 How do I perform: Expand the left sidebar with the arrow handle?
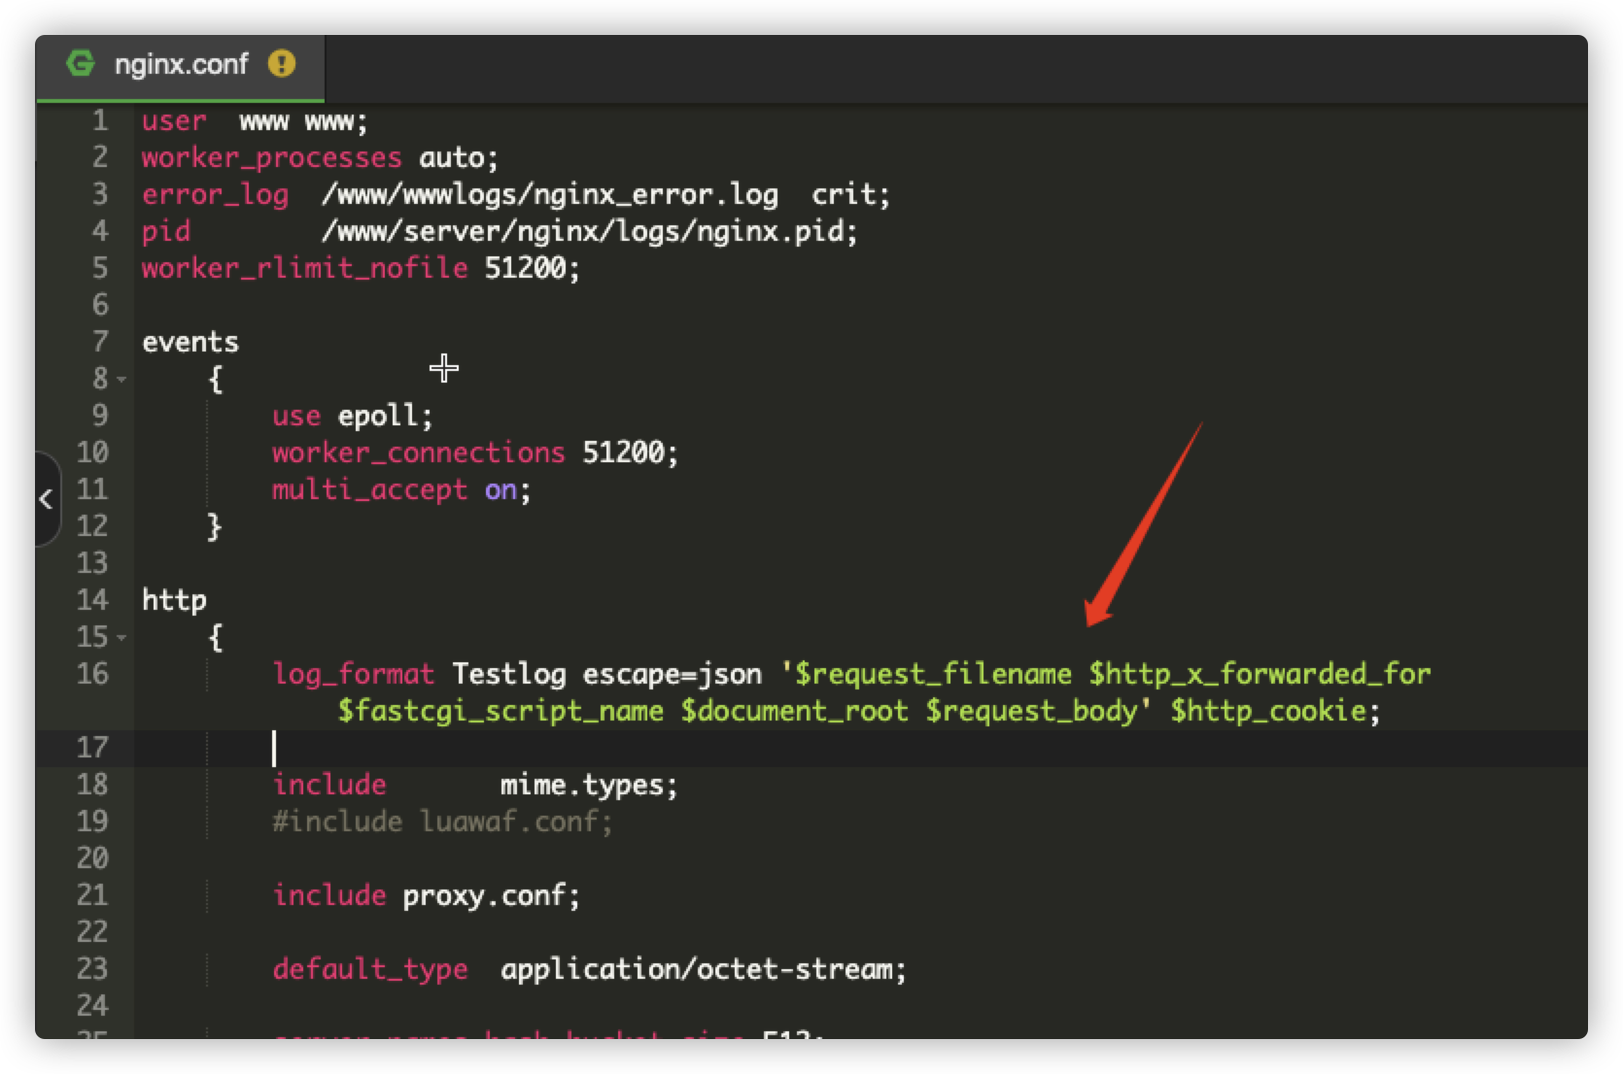[46, 499]
